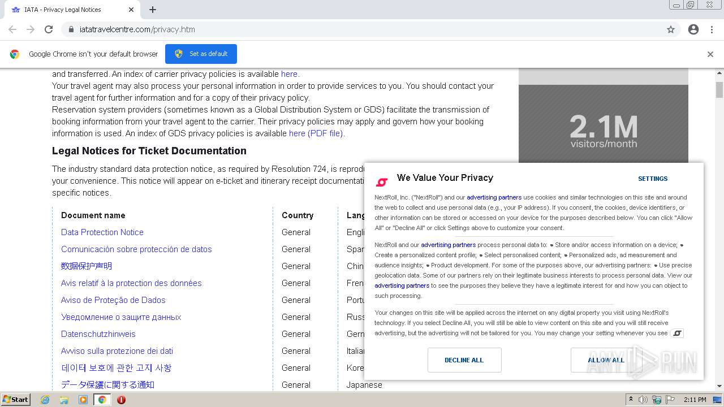724x407 pixels.
Task: Click the Set as default button
Action: [201, 54]
